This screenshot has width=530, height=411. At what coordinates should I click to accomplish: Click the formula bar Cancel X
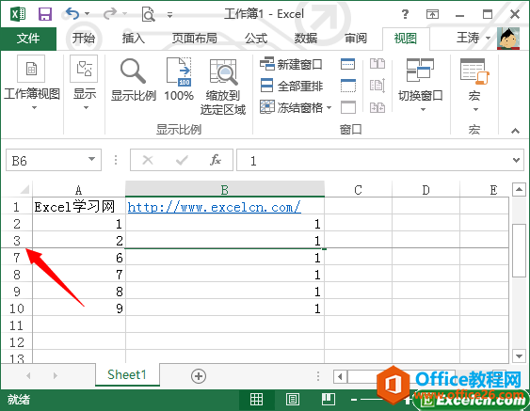coord(148,160)
